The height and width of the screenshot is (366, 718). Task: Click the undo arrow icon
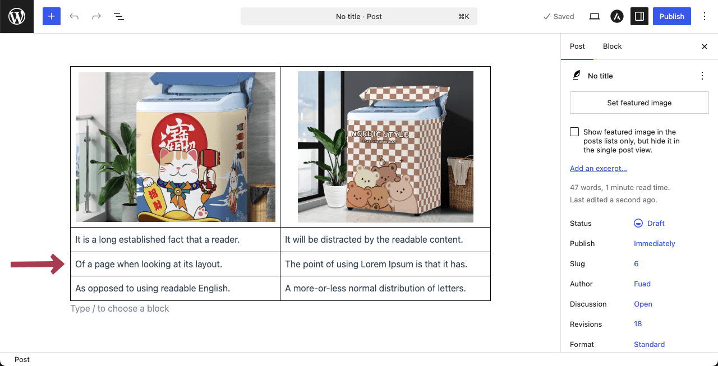pos(74,16)
